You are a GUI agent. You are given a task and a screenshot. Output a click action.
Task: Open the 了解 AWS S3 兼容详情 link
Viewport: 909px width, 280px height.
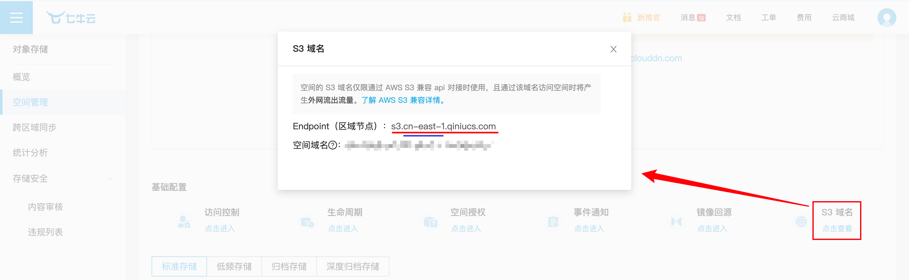click(403, 100)
